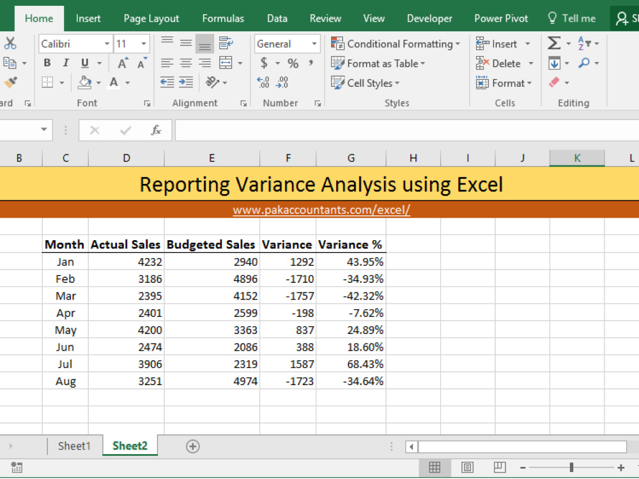Add a new worksheet with the plus button
Viewport: 639px width, 479px height.
tap(192, 446)
